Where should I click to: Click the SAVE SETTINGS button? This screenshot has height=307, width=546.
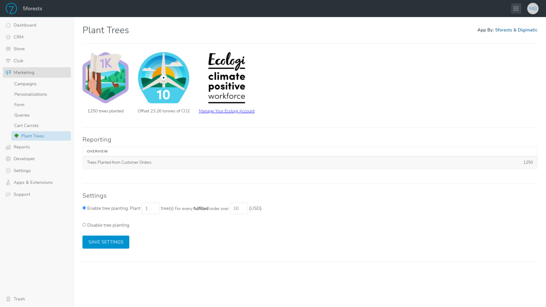coord(106,242)
